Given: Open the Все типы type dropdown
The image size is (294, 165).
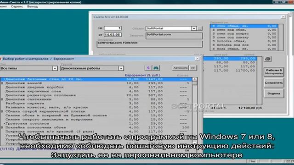Looking at the screenshot, I should pyautogui.click(x=55, y=68).
